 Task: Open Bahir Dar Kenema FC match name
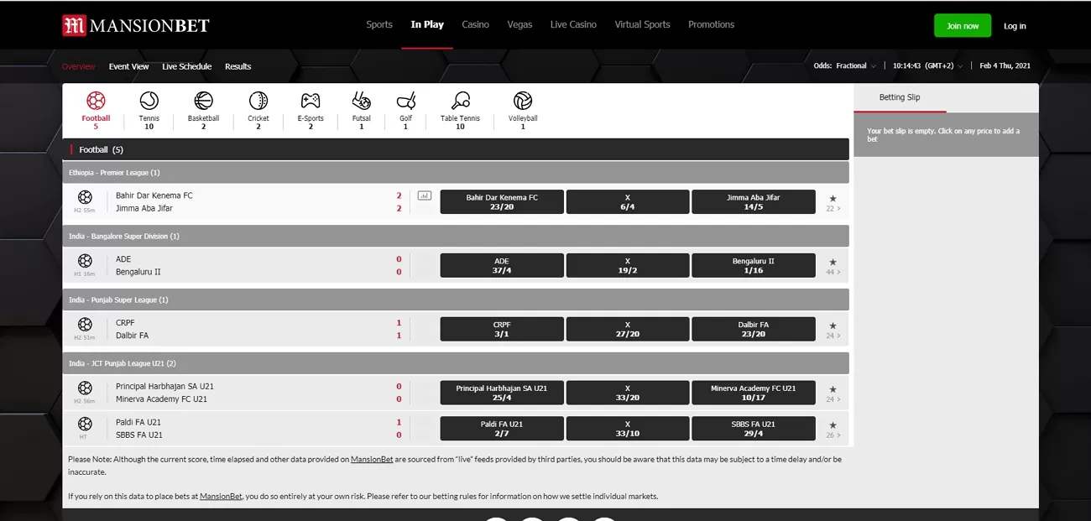[x=154, y=195]
